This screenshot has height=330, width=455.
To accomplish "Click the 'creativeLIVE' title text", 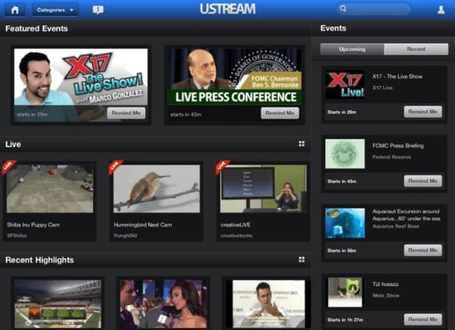I will (235, 224).
